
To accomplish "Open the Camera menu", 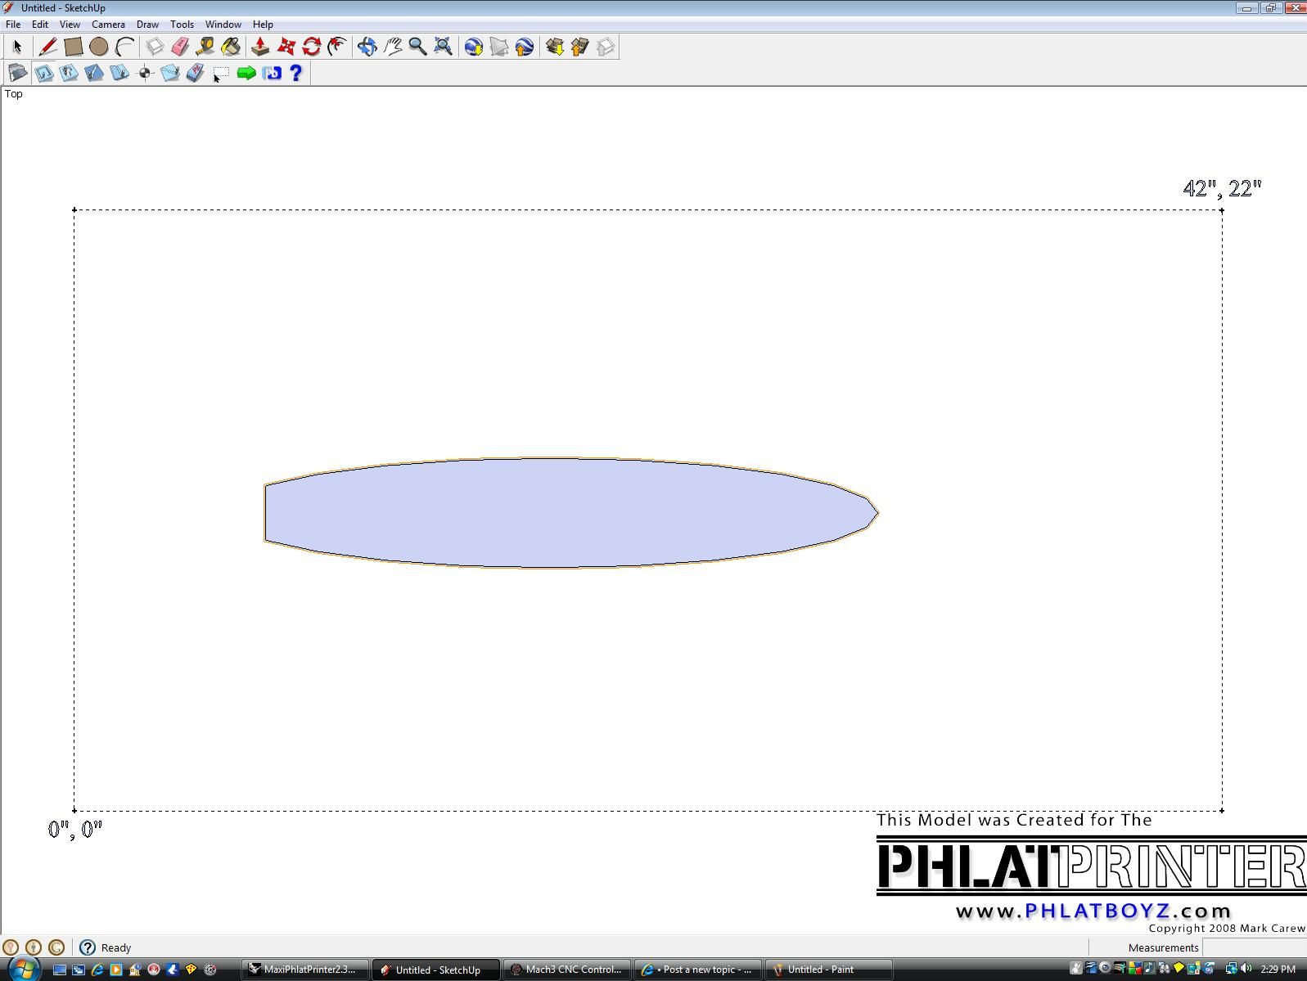I will coord(108,25).
